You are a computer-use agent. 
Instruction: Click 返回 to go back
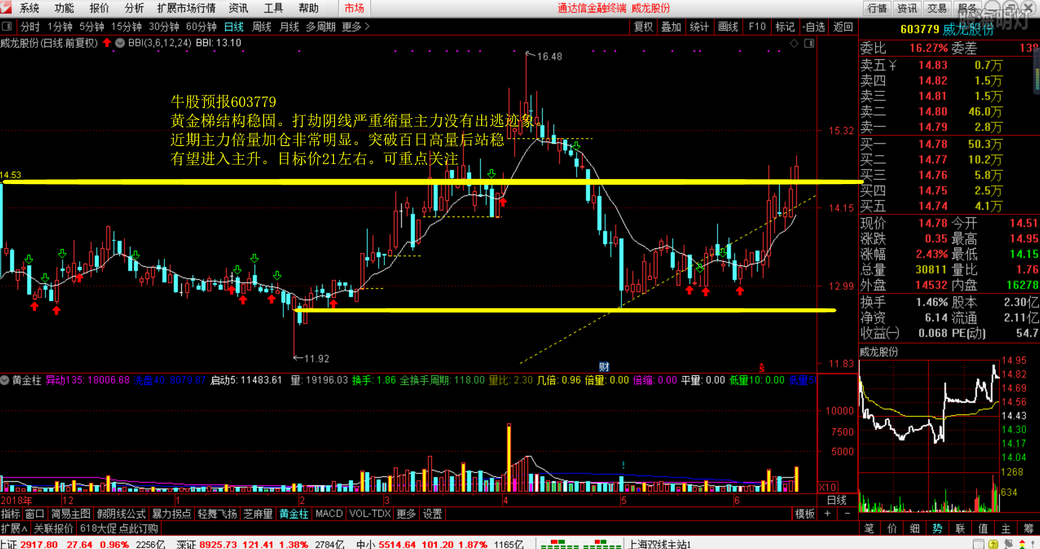(843, 27)
